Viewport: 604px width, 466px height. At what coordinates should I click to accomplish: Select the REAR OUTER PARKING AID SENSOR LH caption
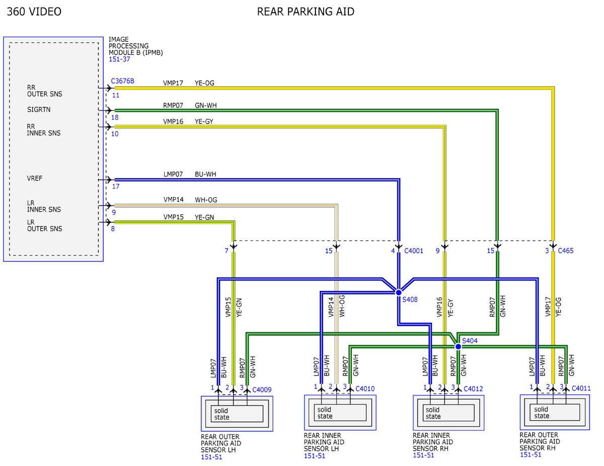[x=221, y=443]
